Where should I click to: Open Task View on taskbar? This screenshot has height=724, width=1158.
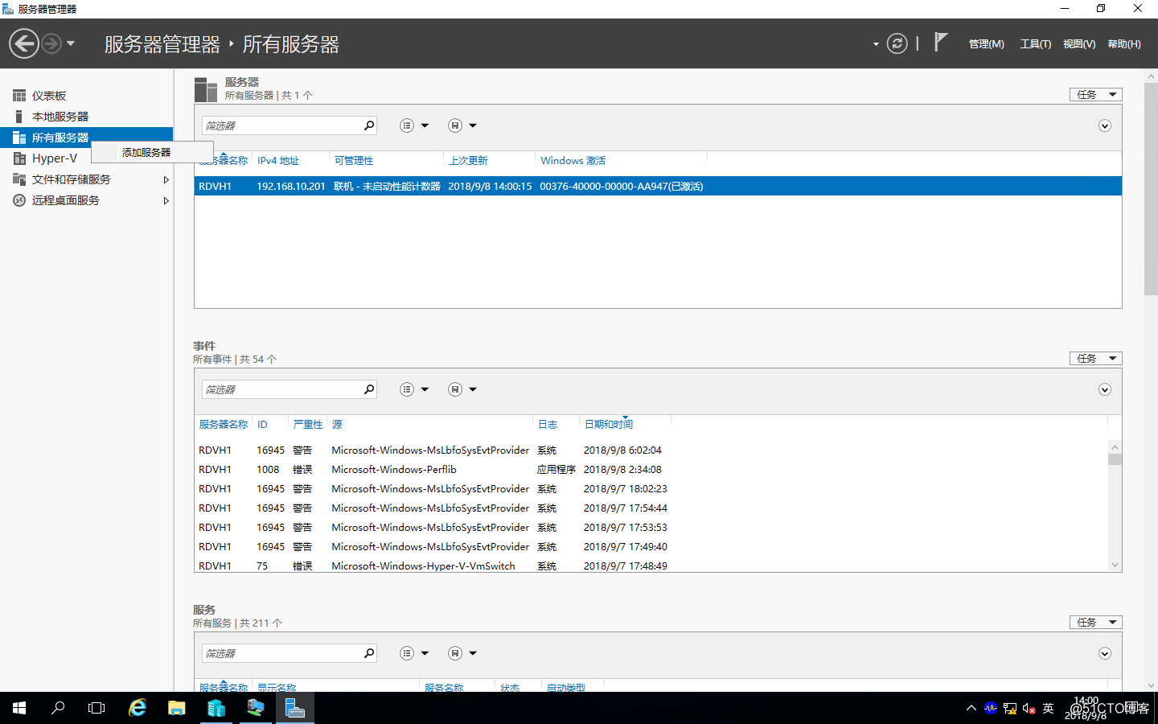pyautogui.click(x=96, y=708)
